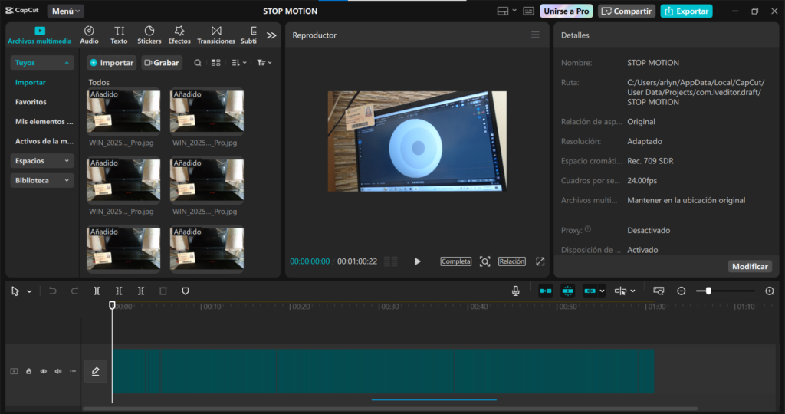Screen dimensions: 785x414
Task: Open the Efectos panel
Action: [179, 34]
